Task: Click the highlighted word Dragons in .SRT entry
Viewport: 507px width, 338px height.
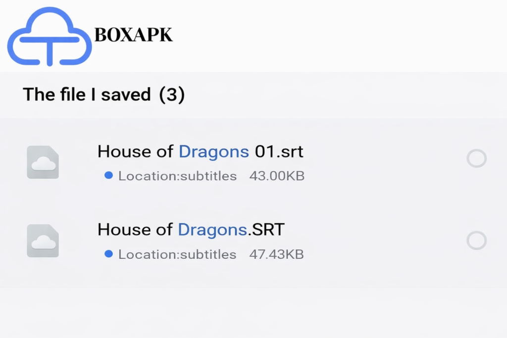Action: pyautogui.click(x=212, y=229)
